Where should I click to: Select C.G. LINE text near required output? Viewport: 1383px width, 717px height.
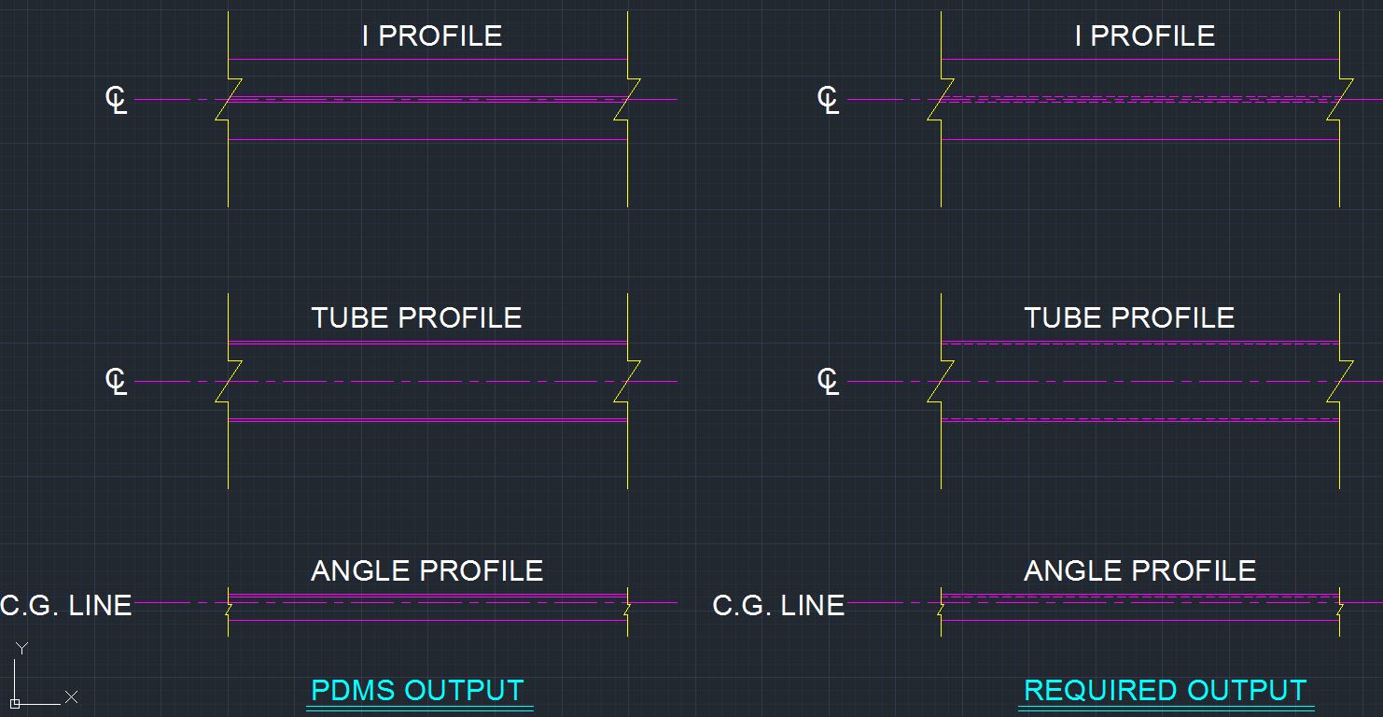(779, 606)
